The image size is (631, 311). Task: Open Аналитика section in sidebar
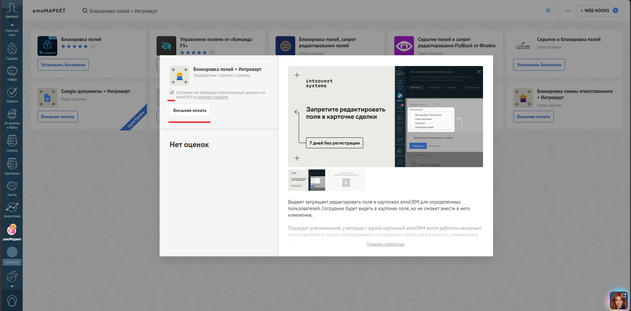tap(12, 210)
